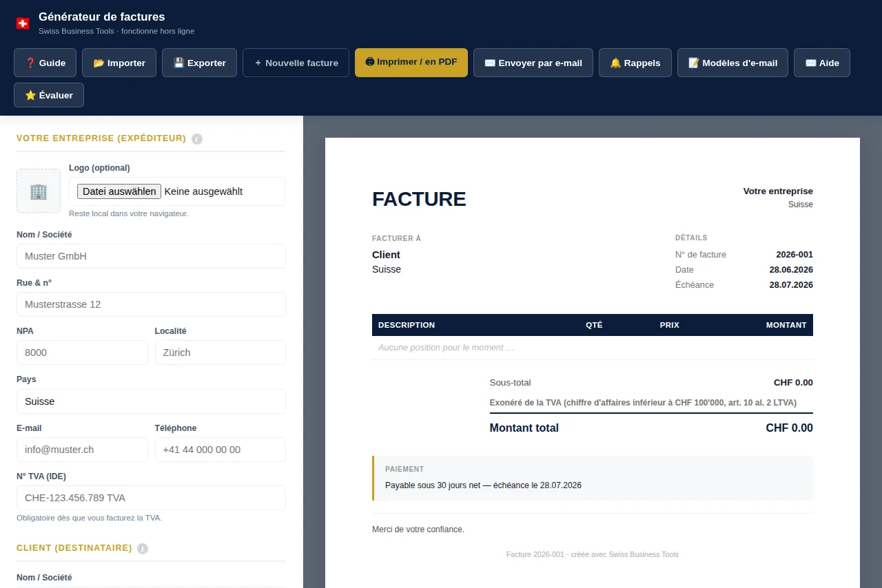This screenshot has height=588, width=882.
Task: Click the DESCRIPTION column header
Action: (407, 325)
